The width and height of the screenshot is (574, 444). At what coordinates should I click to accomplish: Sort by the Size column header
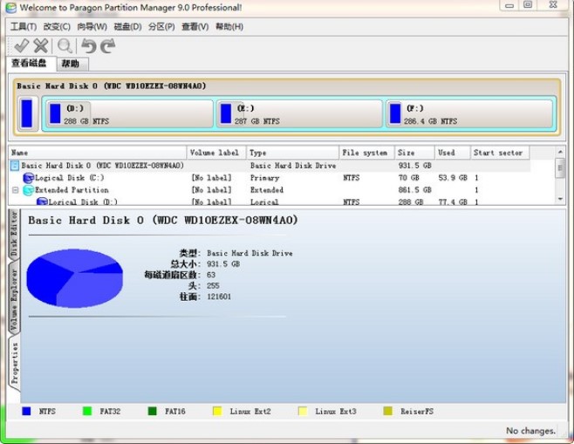pos(414,153)
